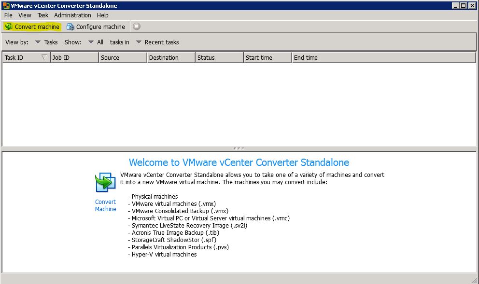Click the Welcome to VMware vCenter Converter heading
This screenshot has width=479, height=284.
(239, 162)
